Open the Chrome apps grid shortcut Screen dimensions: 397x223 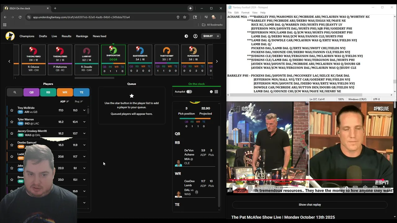click(5, 25)
